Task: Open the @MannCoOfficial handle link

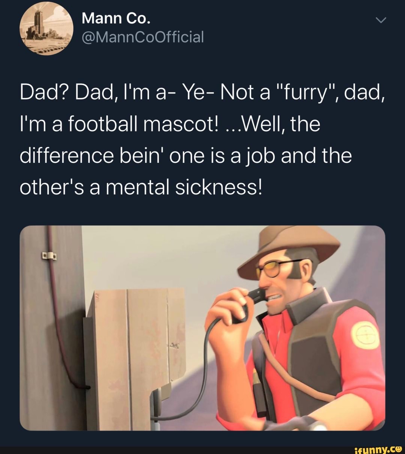Action: click(x=142, y=37)
